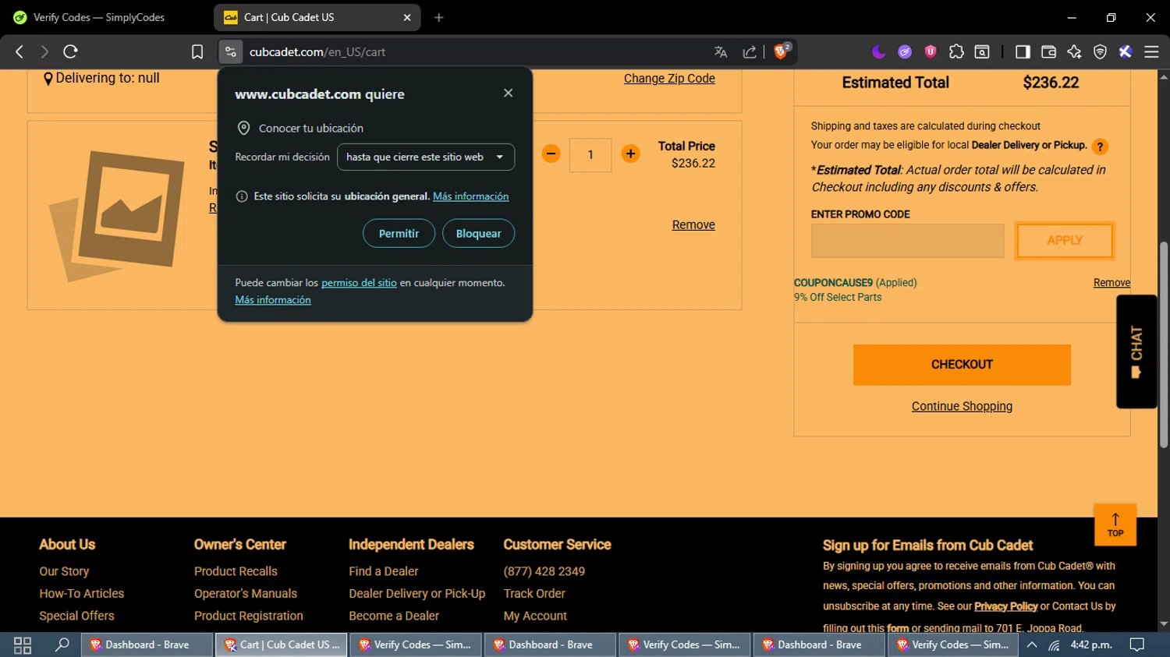The height and width of the screenshot is (657, 1170).
Task: Click the address bar URL
Action: tap(317, 51)
